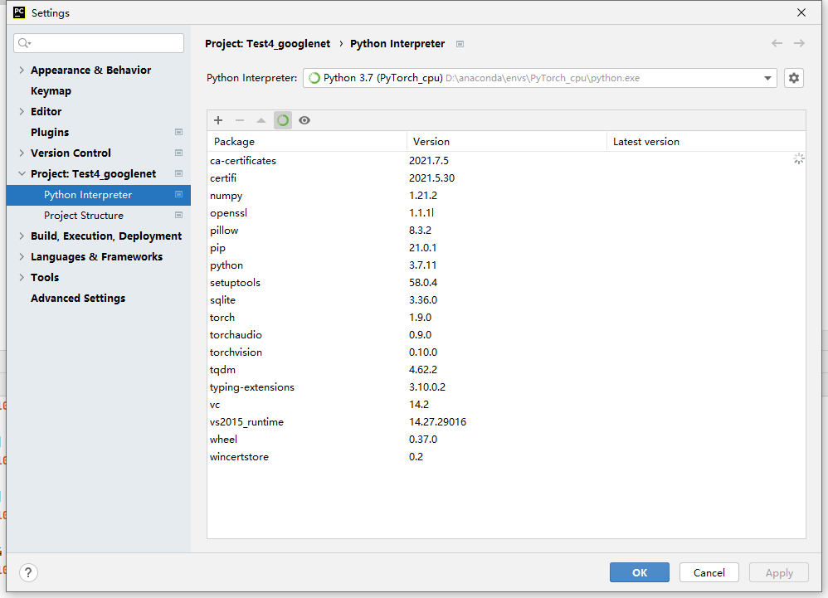Select the wincertstore package row
This screenshot has height=598, width=828.
506,456
